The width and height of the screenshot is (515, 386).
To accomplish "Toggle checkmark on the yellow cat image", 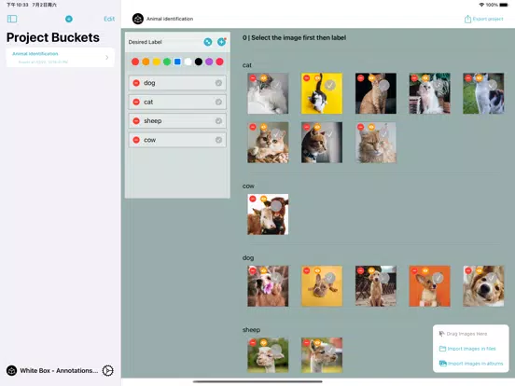I will 330,86.
